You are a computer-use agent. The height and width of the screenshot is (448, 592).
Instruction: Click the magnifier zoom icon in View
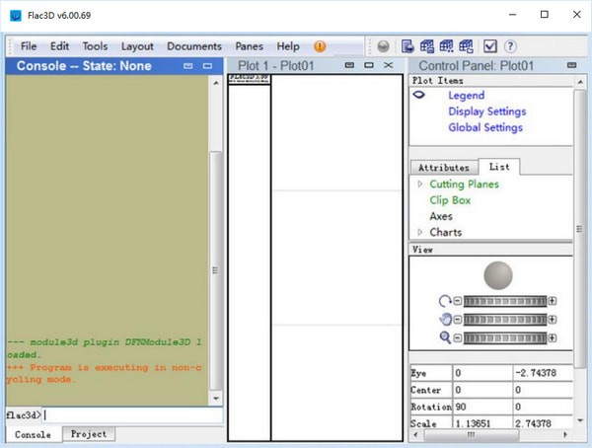[445, 336]
